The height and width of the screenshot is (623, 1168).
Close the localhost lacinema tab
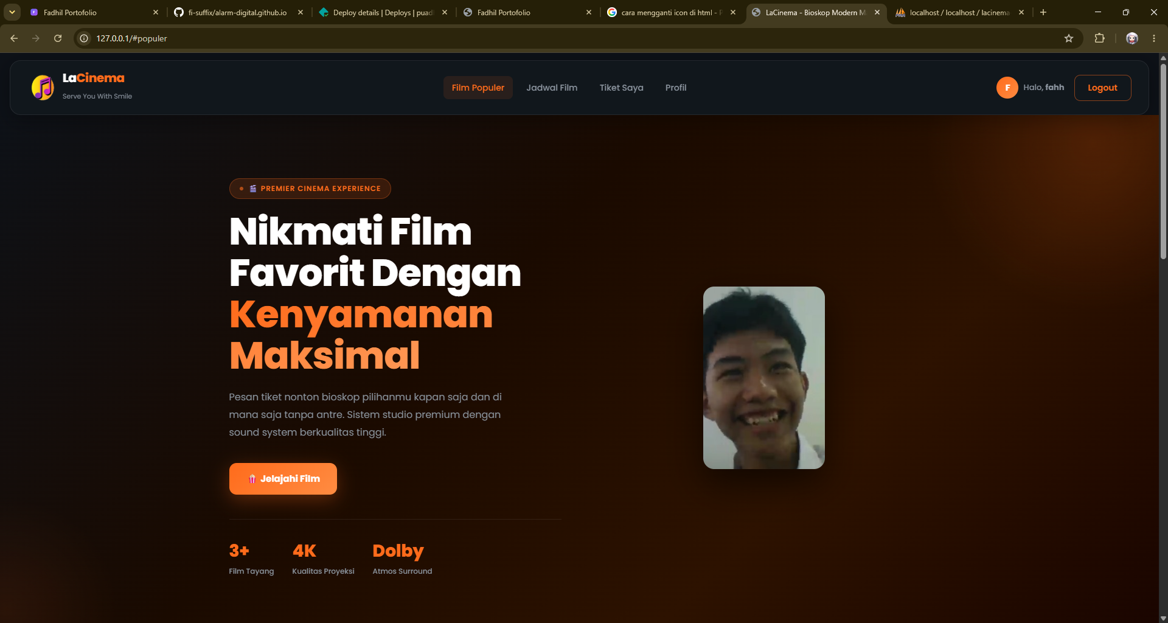[x=1021, y=12]
